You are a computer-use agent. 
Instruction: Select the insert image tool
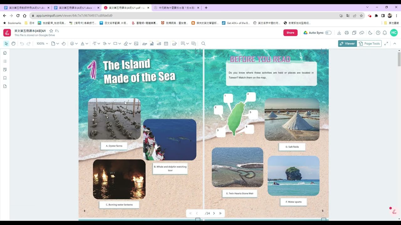(x=136, y=44)
